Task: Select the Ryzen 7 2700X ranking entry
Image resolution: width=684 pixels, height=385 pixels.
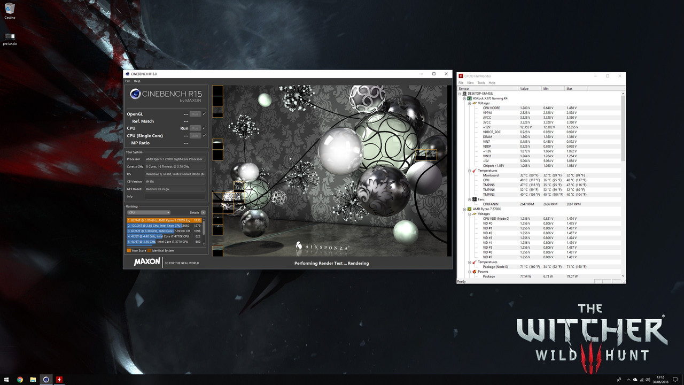Action: [164, 220]
